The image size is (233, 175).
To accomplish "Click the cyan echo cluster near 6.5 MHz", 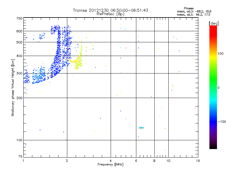I will point(141,128).
